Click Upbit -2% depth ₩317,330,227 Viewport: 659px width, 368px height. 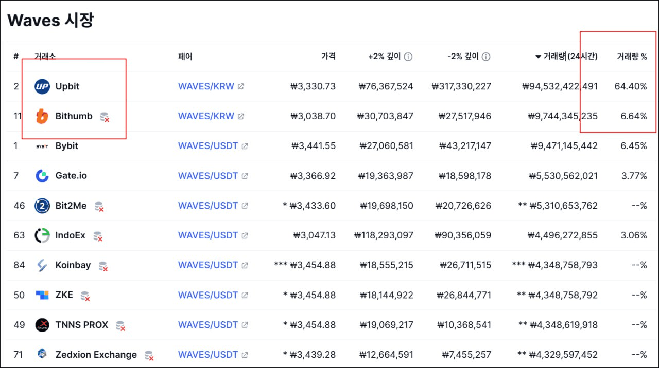tap(461, 86)
